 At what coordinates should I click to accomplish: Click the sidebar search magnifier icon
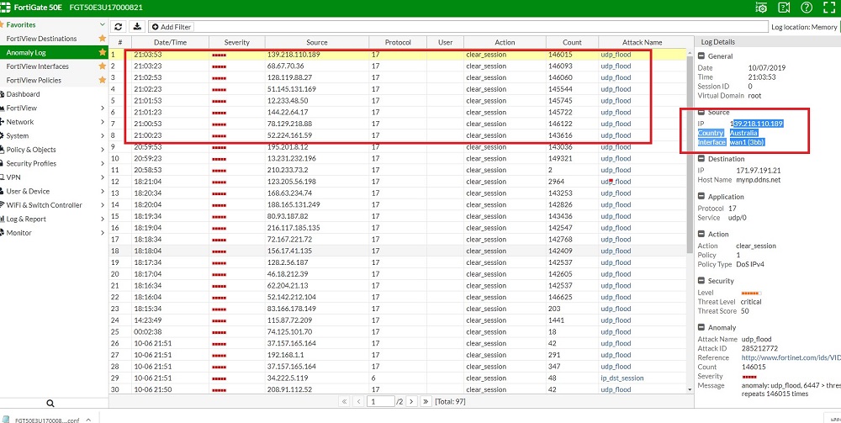click(50, 404)
